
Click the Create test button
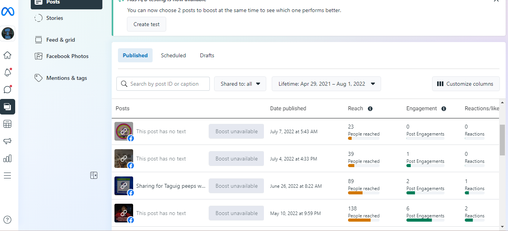pos(146,24)
